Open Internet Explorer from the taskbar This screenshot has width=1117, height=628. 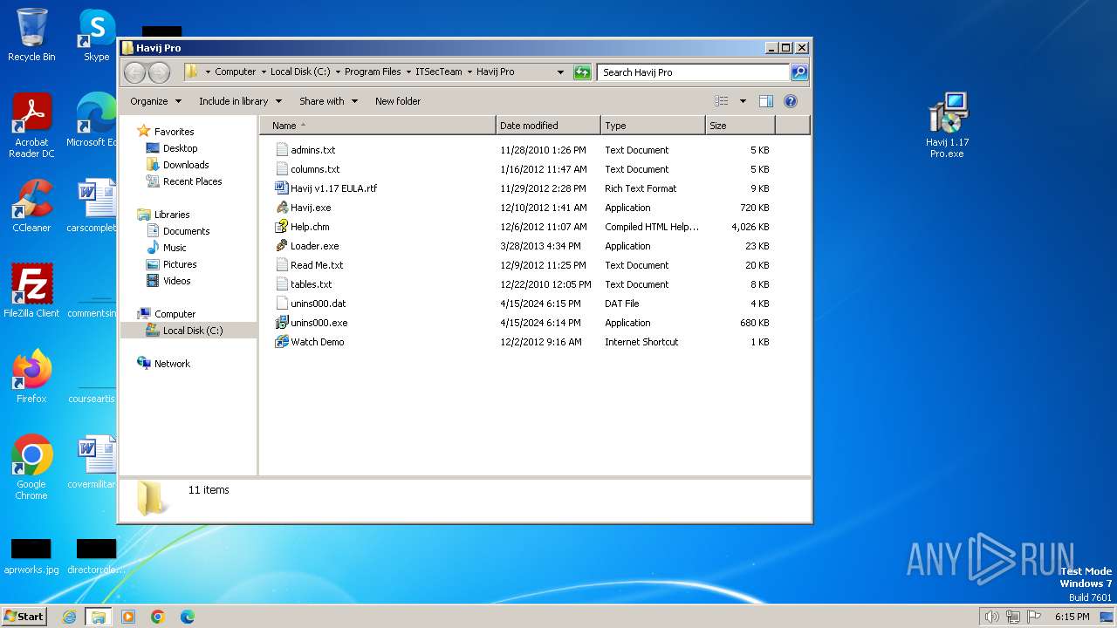pyautogui.click(x=70, y=617)
